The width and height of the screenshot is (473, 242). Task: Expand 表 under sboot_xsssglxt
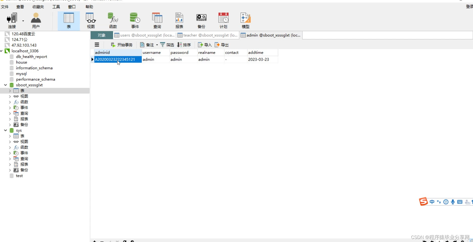(10, 91)
